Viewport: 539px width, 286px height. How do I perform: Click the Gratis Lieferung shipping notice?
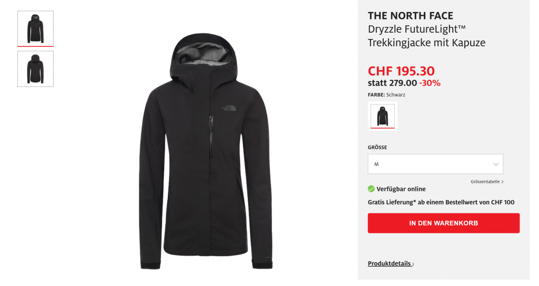point(441,202)
